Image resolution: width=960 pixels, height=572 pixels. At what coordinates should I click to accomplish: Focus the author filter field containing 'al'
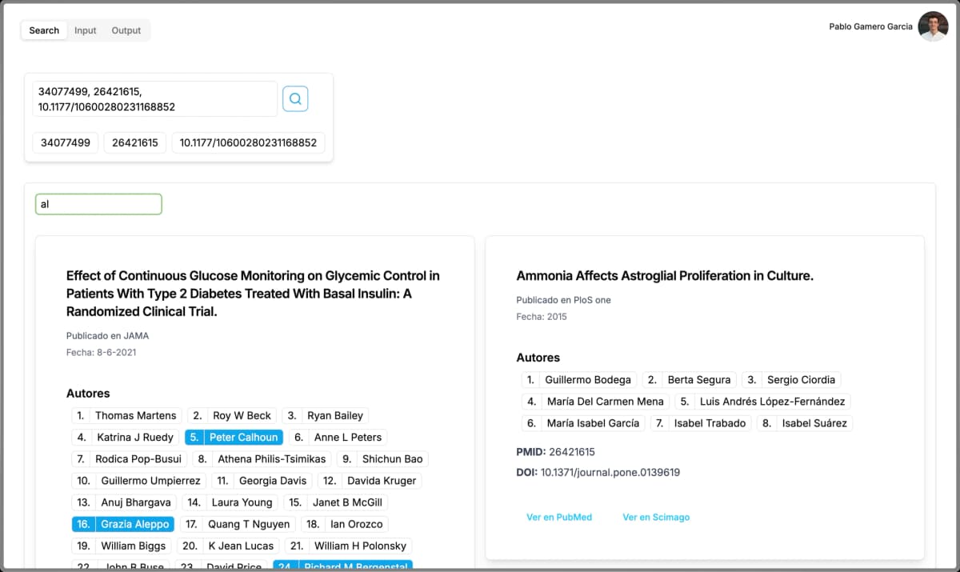pyautogui.click(x=98, y=204)
